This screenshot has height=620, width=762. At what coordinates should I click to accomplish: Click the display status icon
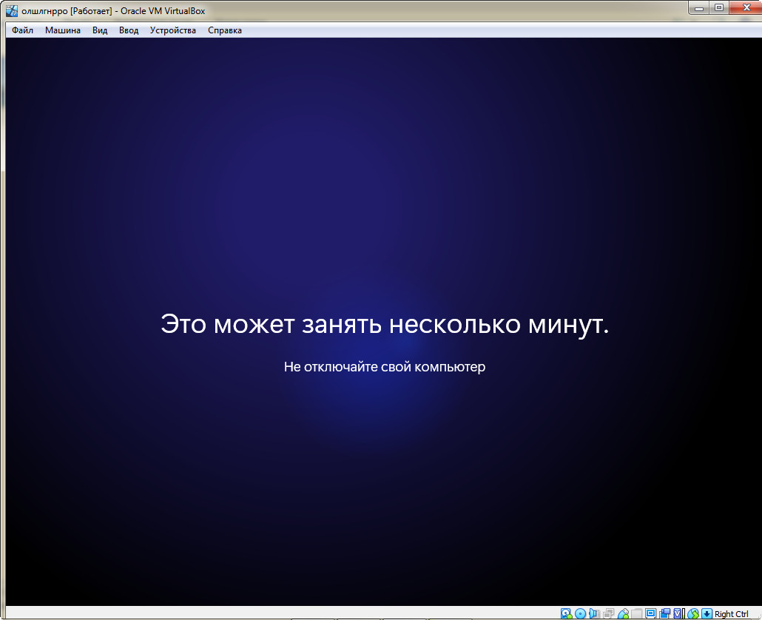pos(651,613)
